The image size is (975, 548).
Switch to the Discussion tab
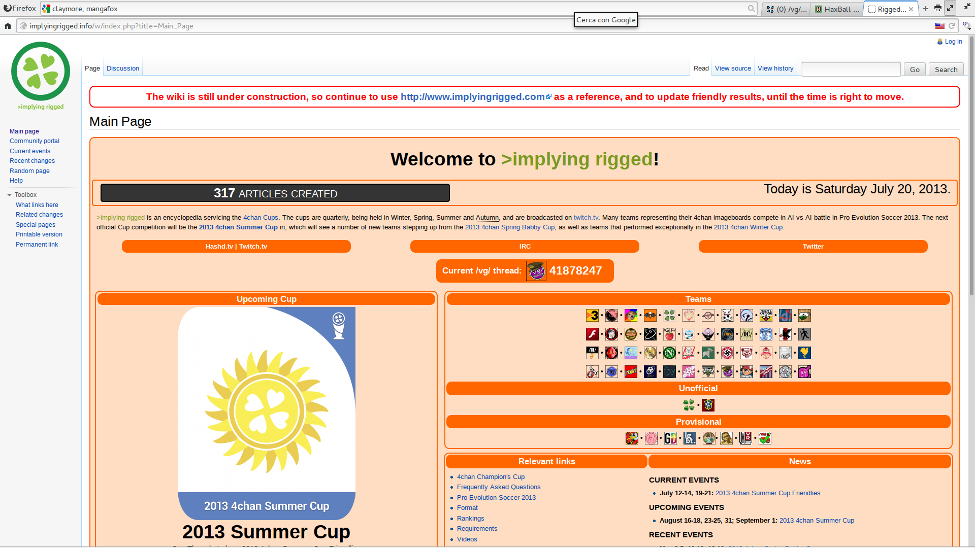[123, 68]
